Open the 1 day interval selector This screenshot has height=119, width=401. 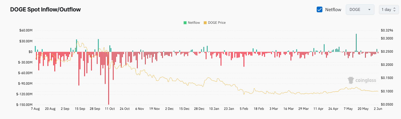[x=388, y=9]
